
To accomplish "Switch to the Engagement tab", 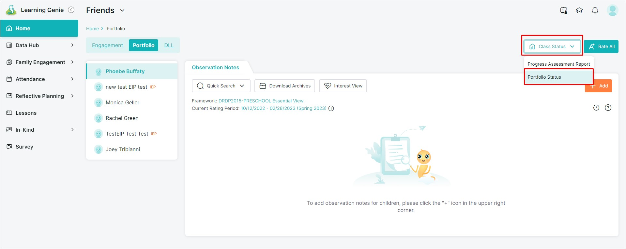I will (x=107, y=45).
